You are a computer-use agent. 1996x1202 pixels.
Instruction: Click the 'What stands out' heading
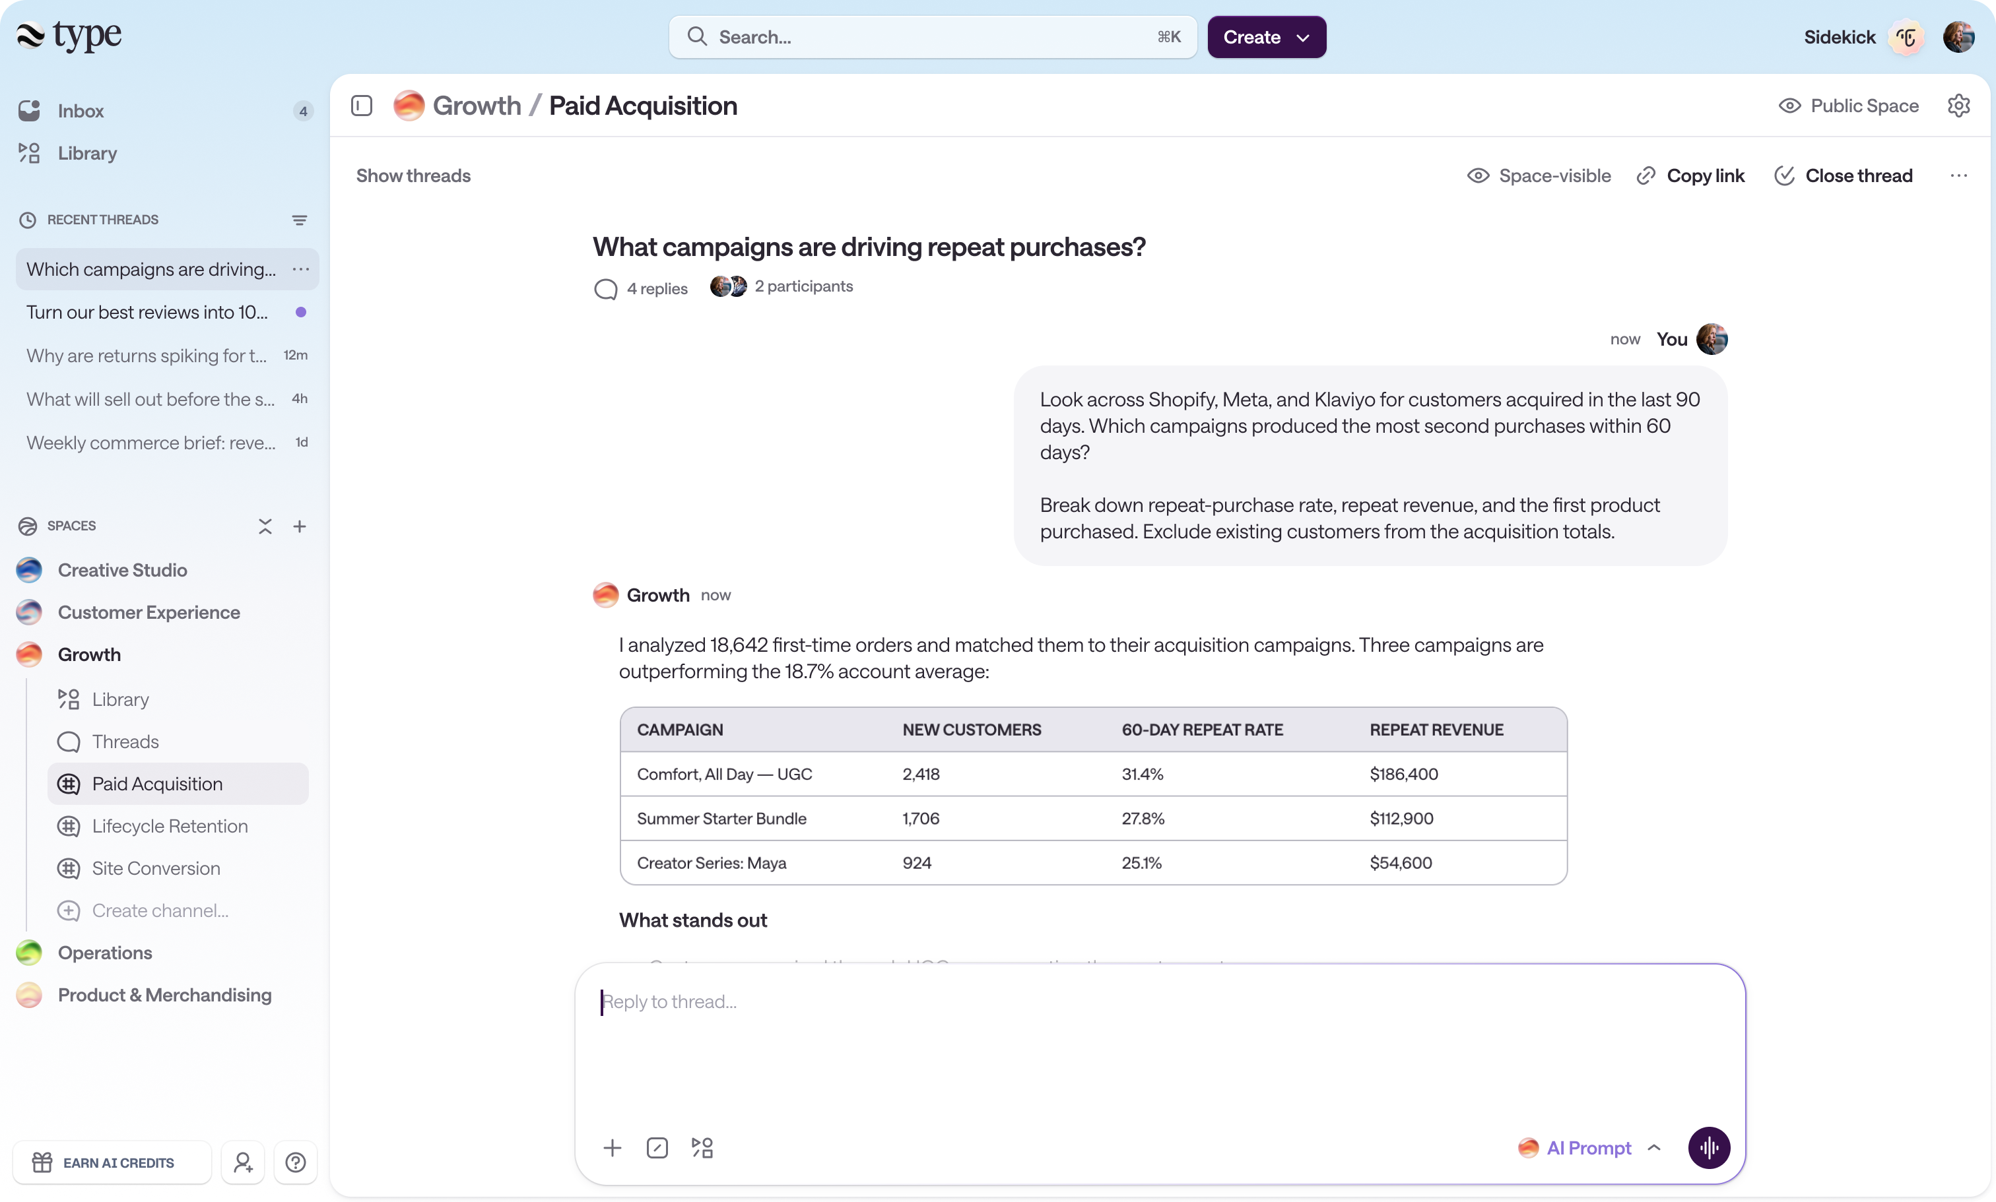click(692, 920)
